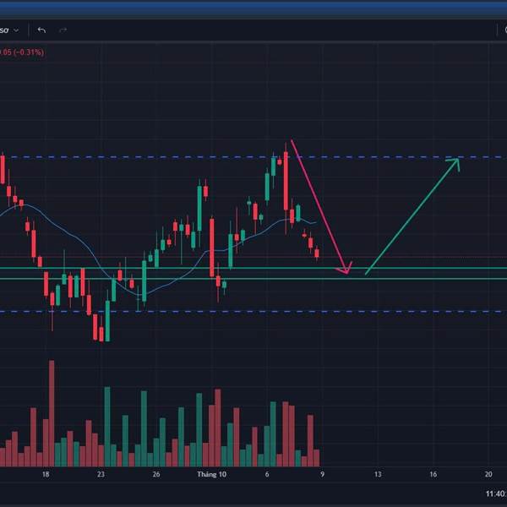Click the "20" date label on the time axis
This screenshot has width=507, height=507.
click(x=488, y=474)
